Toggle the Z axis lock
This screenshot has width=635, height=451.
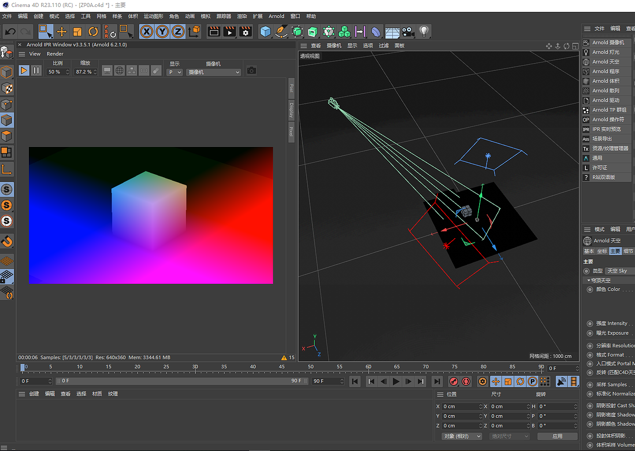tap(178, 32)
